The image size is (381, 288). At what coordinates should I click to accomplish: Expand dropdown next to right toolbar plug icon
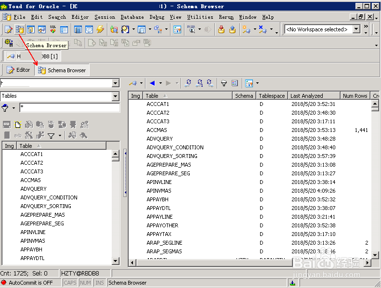(141, 83)
